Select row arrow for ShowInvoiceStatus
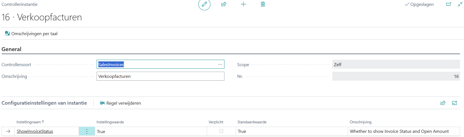Screen dimensions: 464x137 tap(8, 131)
